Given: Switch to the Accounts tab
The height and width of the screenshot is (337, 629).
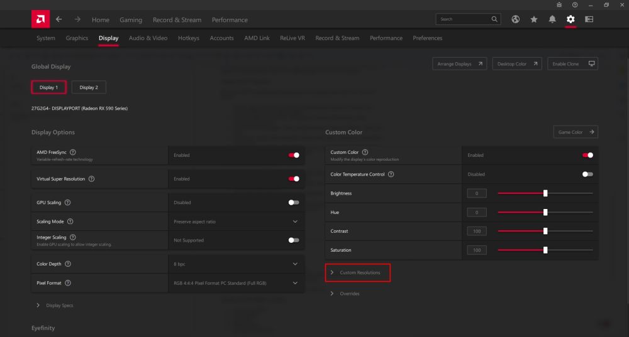Looking at the screenshot, I should click(x=221, y=38).
